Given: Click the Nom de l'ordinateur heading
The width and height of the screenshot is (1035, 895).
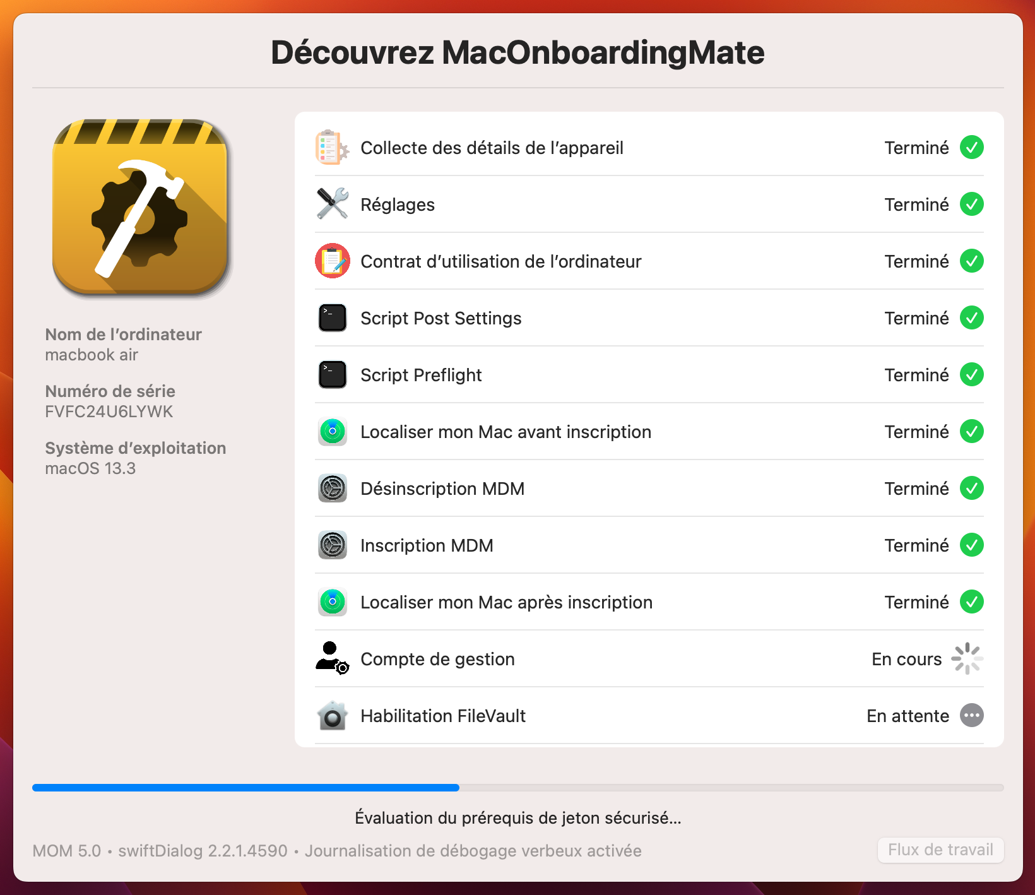Looking at the screenshot, I should click(123, 335).
